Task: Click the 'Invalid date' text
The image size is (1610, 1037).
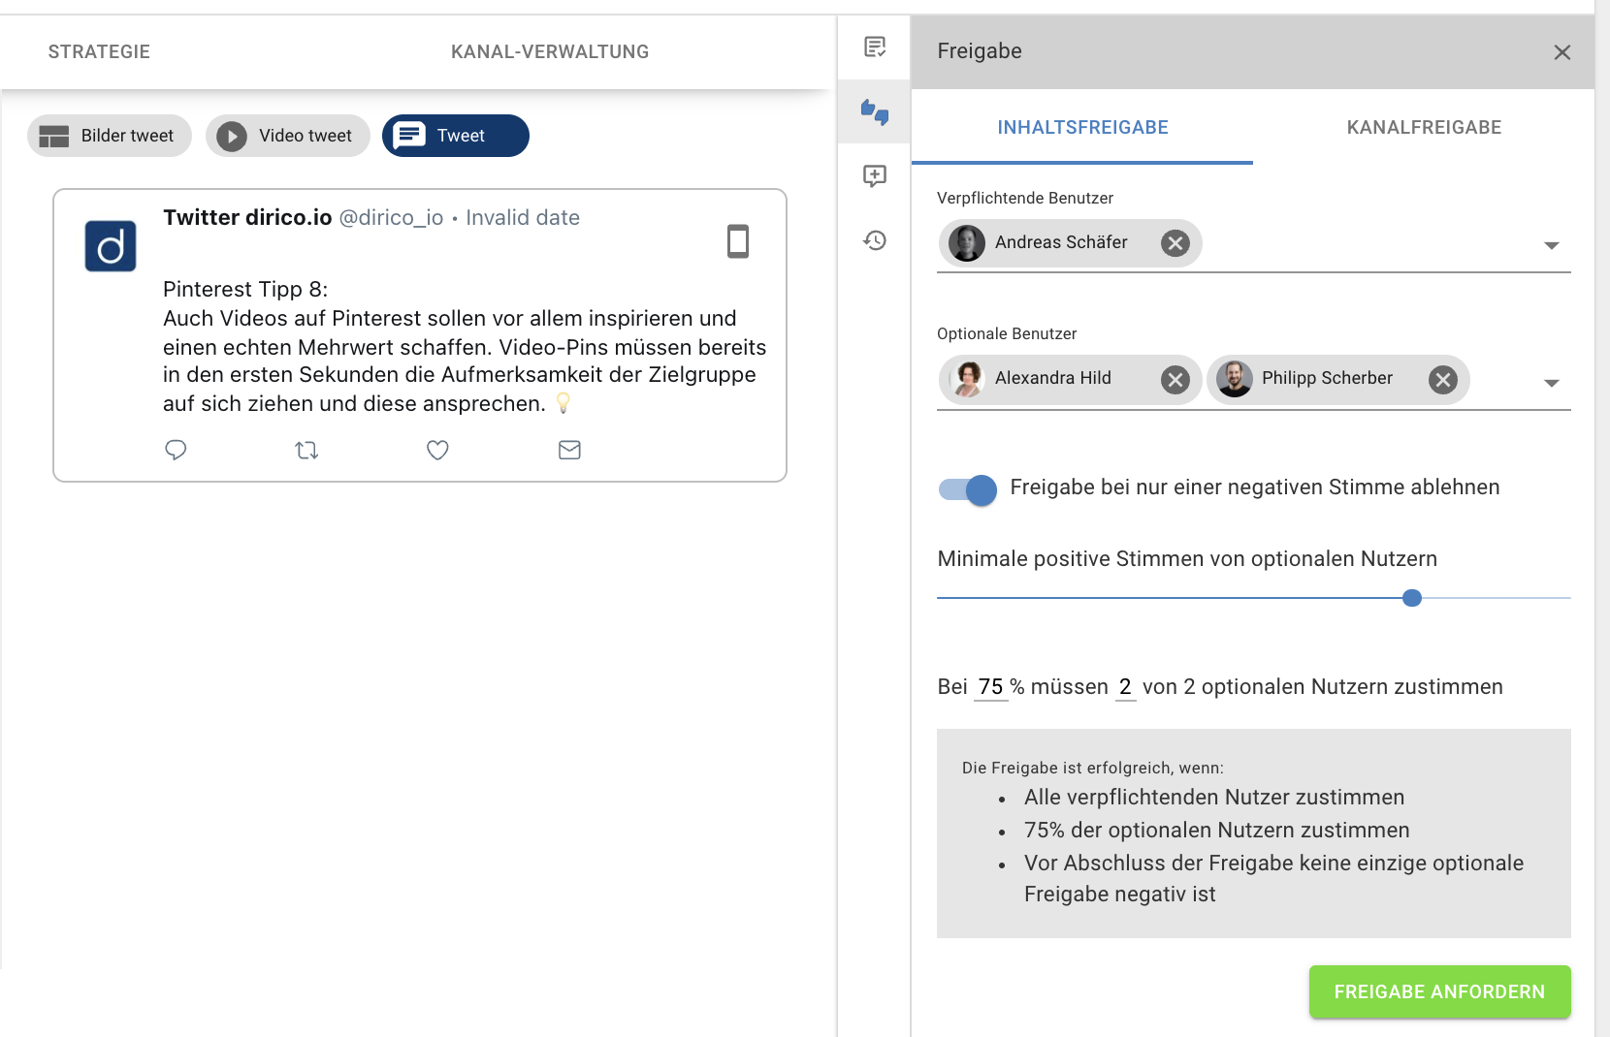Action: 523,218
